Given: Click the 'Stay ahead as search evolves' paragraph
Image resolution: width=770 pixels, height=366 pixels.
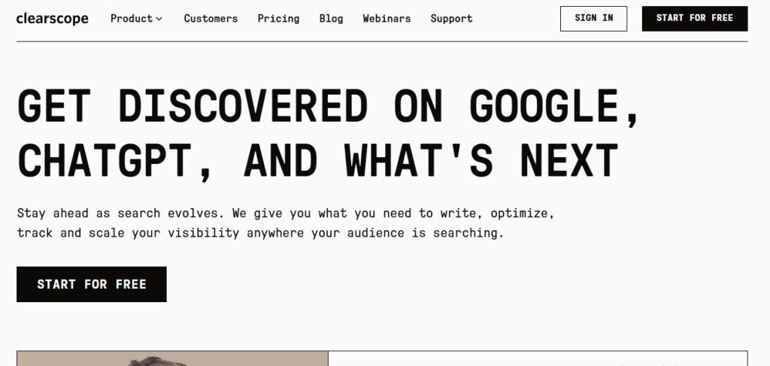Looking at the screenshot, I should [x=285, y=213].
